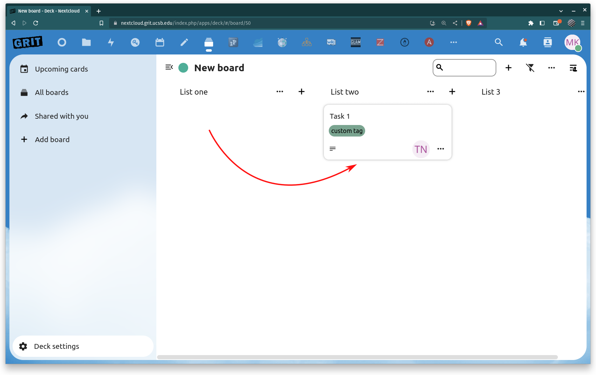Viewport: 596px width, 375px height.
Task: Click the TN assignee avatar
Action: (421, 149)
